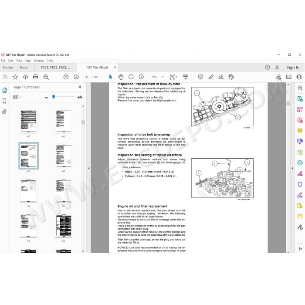The height and width of the screenshot is (305, 305).
Task: Select page 51 thumbnail
Action: pyautogui.click(x=29, y=226)
